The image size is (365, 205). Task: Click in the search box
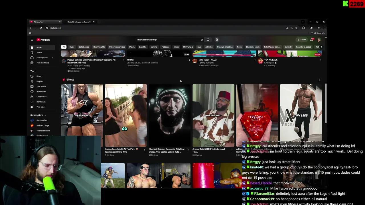168,40
